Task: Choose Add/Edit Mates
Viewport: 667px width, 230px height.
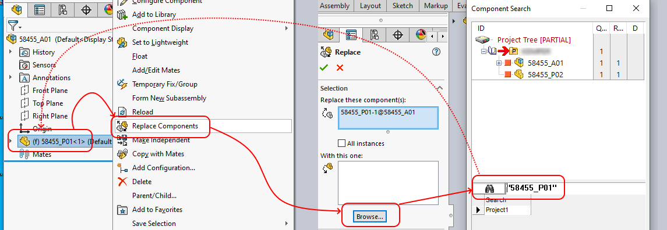Action: coord(156,70)
